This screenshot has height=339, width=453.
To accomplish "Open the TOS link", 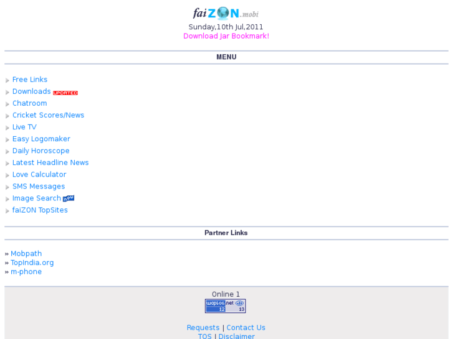I will click(x=205, y=336).
